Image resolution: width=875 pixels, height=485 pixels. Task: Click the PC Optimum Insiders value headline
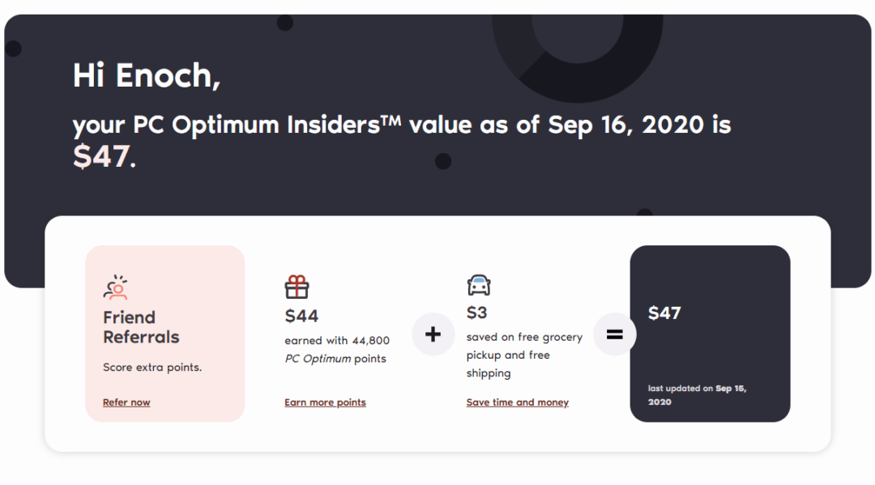coord(402,140)
